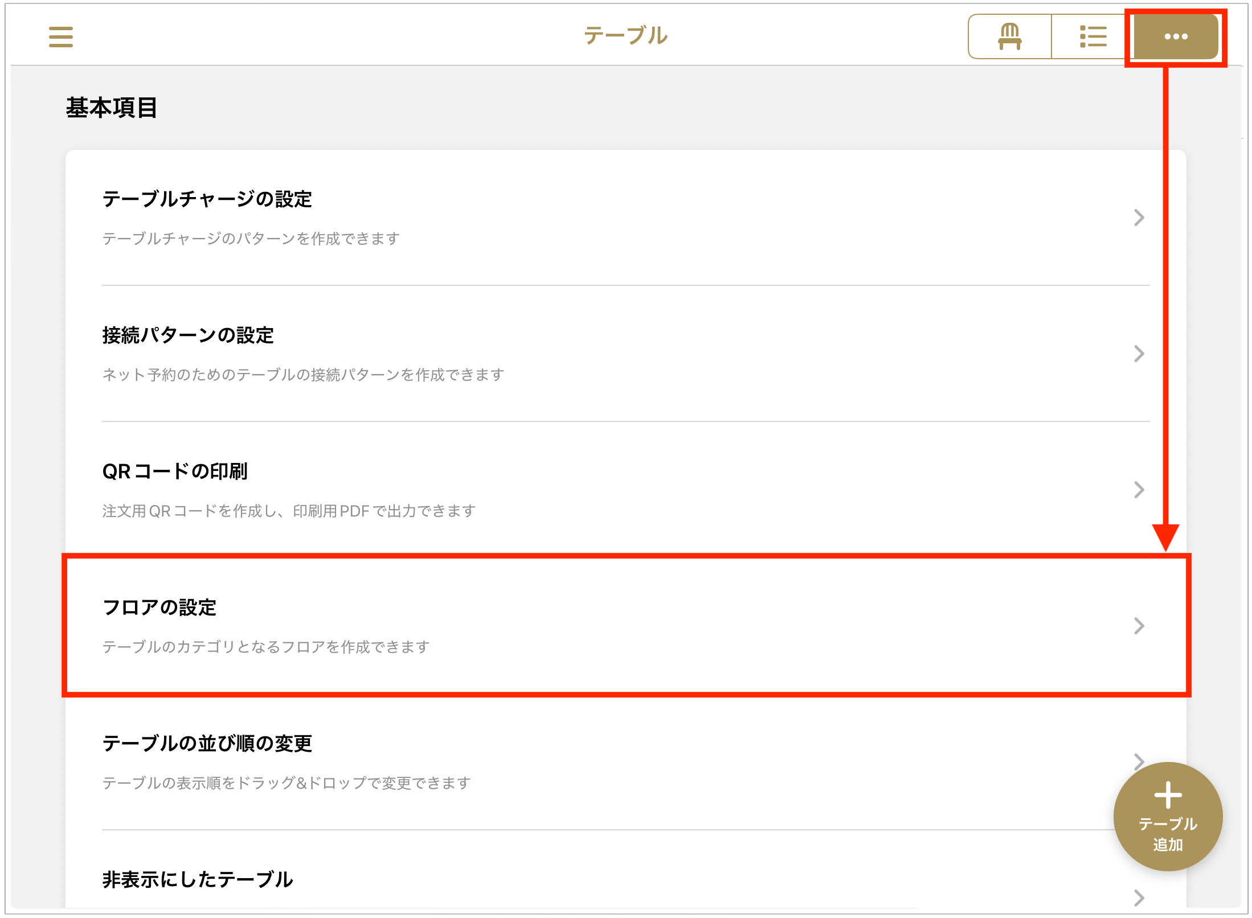Expand chevron beside 接続パターンの設定
Screen dimensions: 1252x918
tap(1139, 354)
